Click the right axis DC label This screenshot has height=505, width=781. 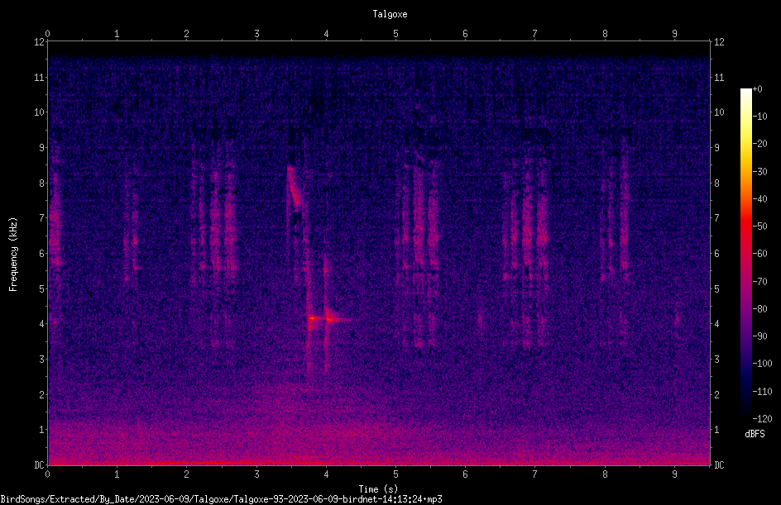pyautogui.click(x=719, y=465)
